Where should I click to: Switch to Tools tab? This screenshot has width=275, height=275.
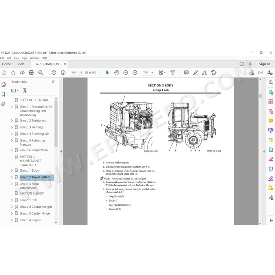pyautogui.click(x=21, y=64)
